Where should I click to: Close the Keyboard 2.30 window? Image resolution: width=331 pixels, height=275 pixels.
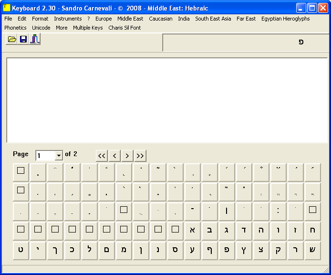click(x=323, y=8)
